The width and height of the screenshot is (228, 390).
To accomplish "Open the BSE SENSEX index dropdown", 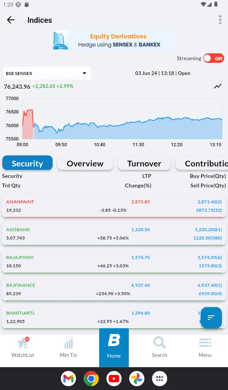I will (47, 73).
